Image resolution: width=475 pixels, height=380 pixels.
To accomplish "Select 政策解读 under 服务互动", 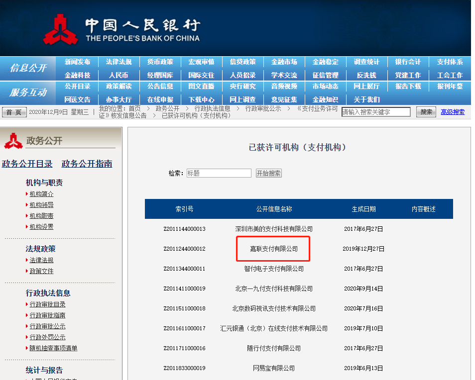I will (x=119, y=86).
